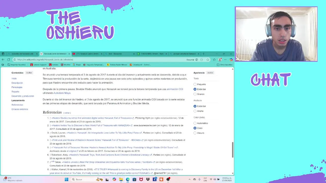Switch to episodios de hanazuki wiki tab
326x183 pixels.
22,54
